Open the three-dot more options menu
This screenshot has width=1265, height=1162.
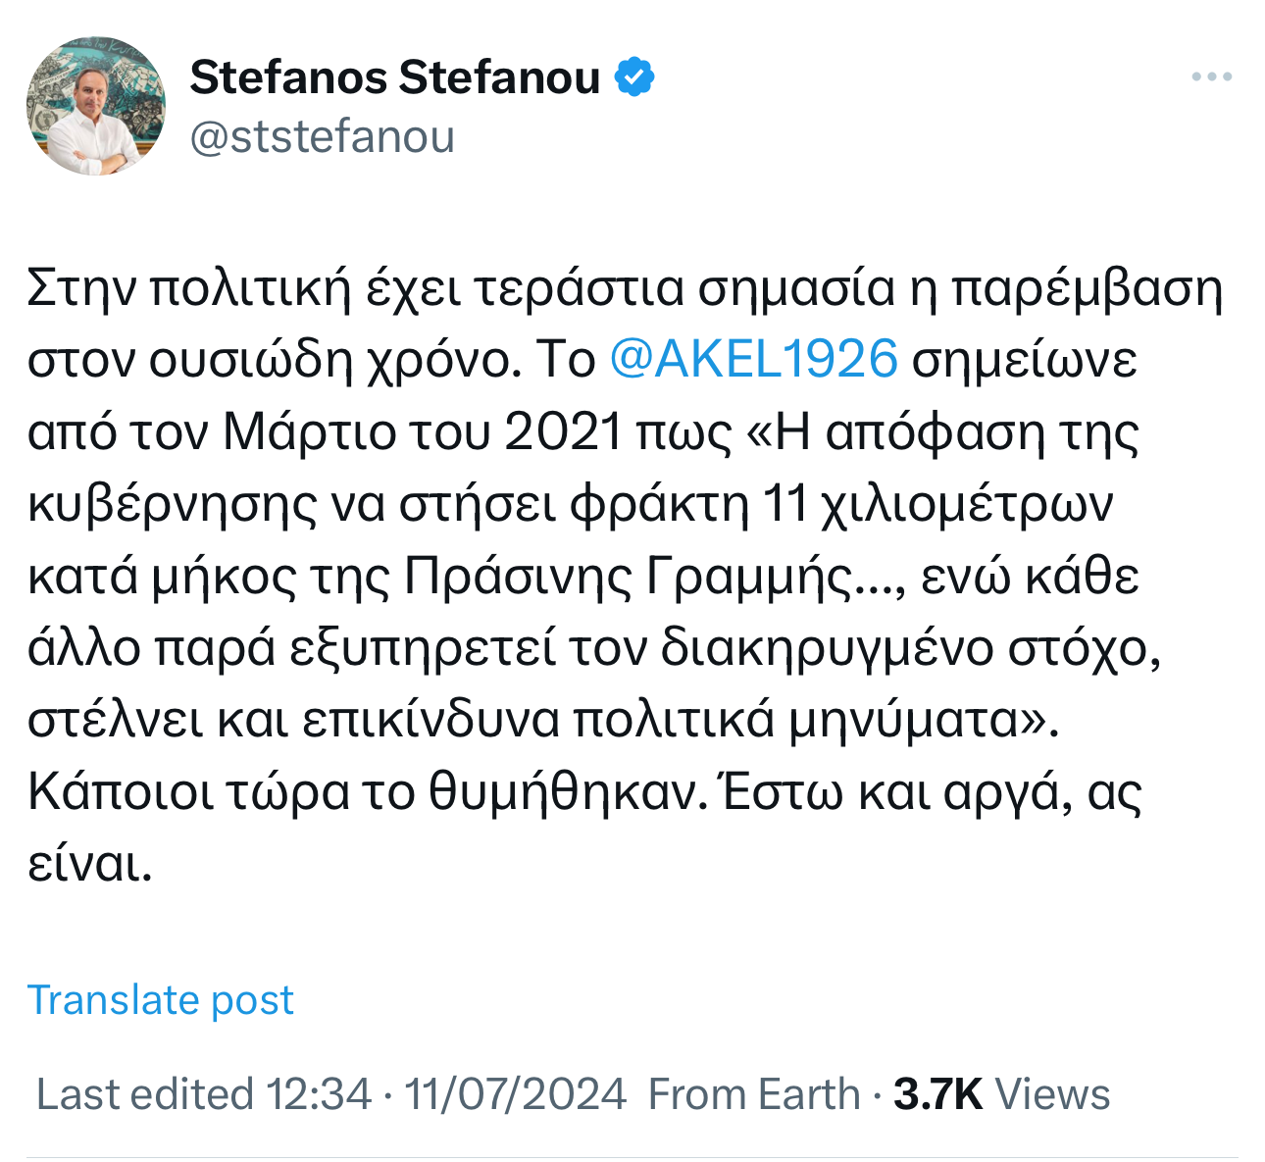coord(1212,76)
